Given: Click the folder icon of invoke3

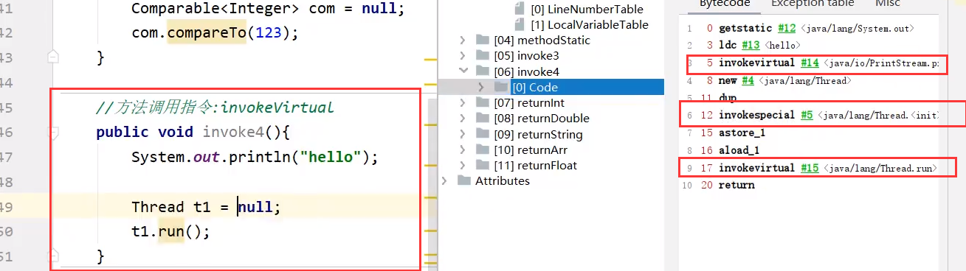Looking at the screenshot, I should pyautogui.click(x=483, y=56).
